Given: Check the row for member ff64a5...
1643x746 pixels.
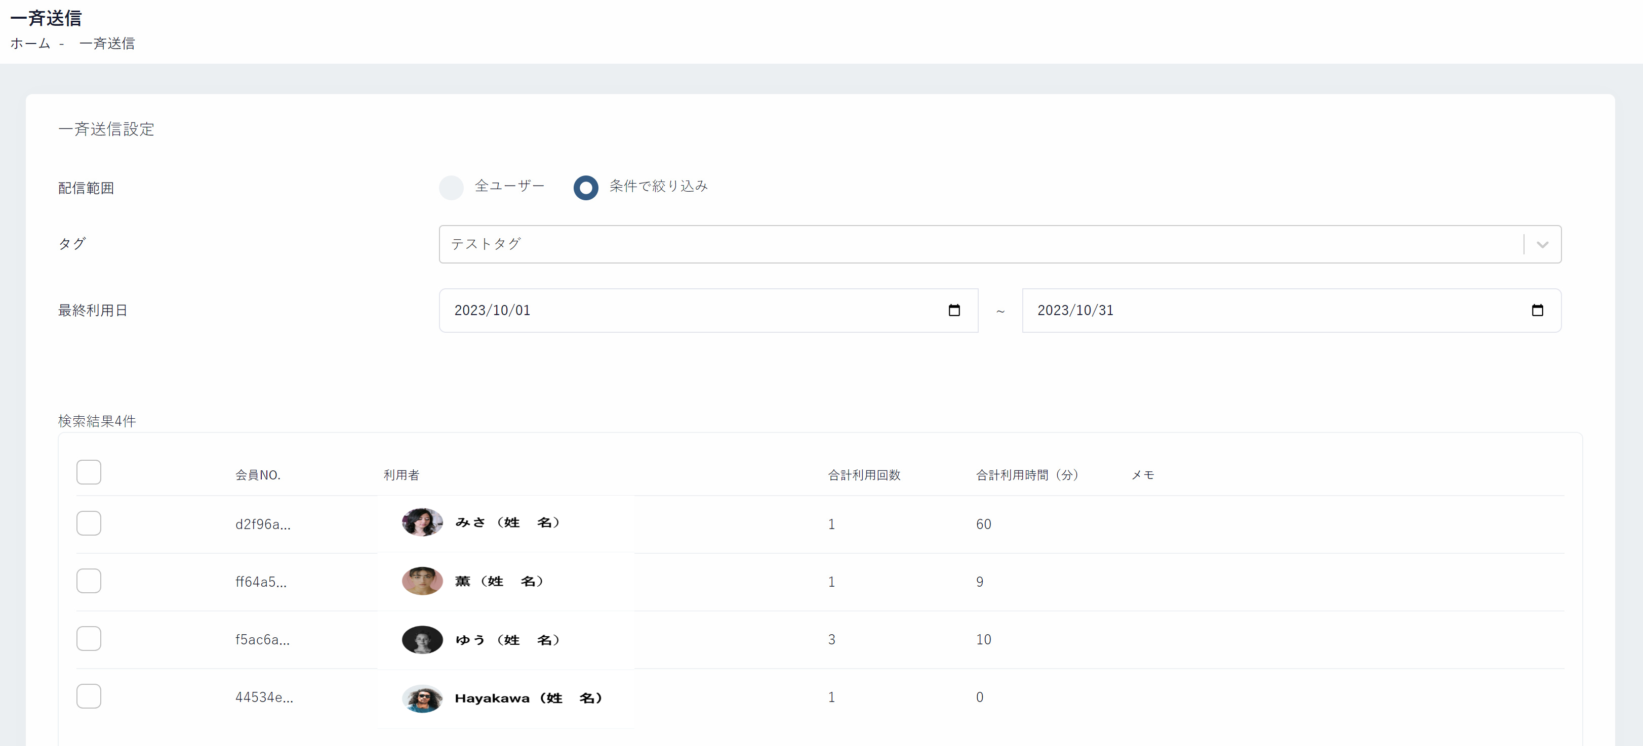Looking at the screenshot, I should click(x=89, y=581).
